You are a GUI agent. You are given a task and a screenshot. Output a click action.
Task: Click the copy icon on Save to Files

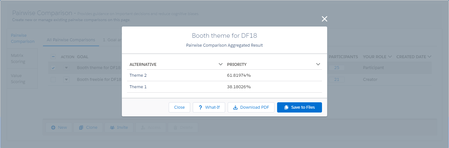coord(286,107)
